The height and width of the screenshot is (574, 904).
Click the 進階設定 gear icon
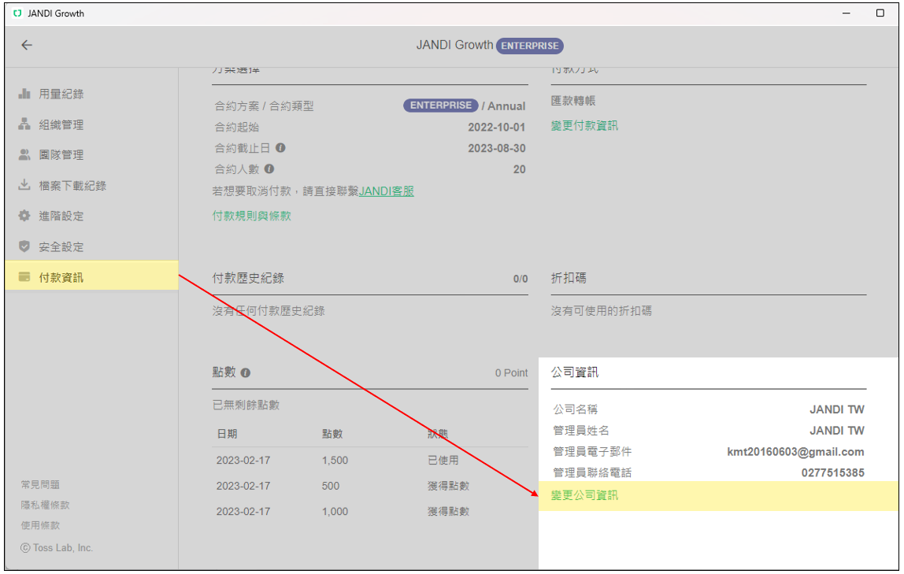[24, 216]
